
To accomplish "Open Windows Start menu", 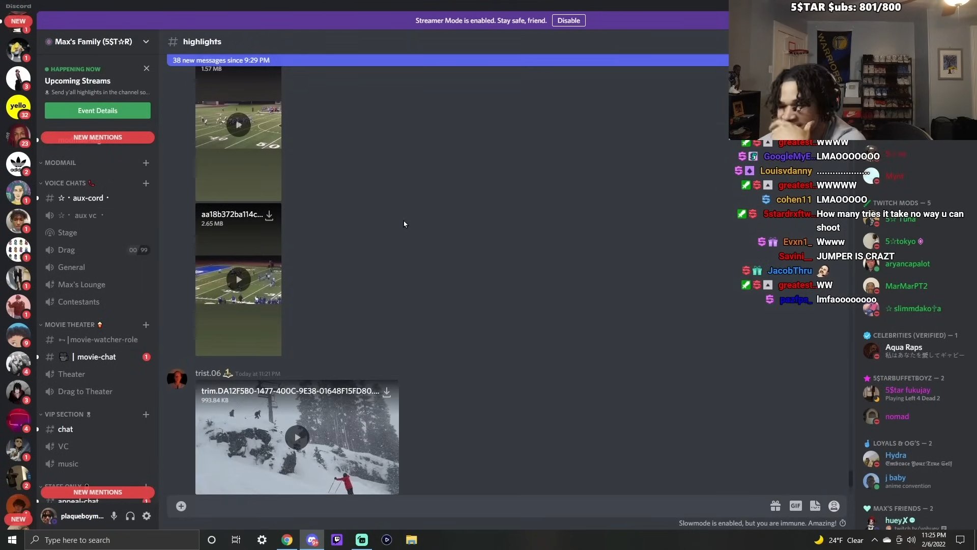I will pos(12,540).
